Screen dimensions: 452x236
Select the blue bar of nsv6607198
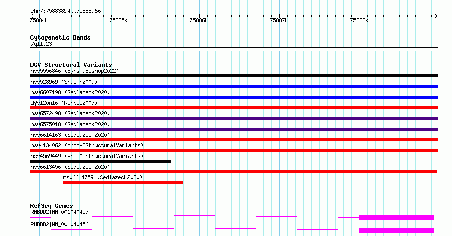pyautogui.click(x=234, y=97)
